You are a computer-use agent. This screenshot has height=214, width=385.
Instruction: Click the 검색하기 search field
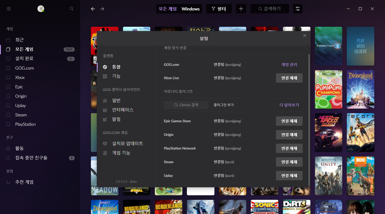[269, 9]
